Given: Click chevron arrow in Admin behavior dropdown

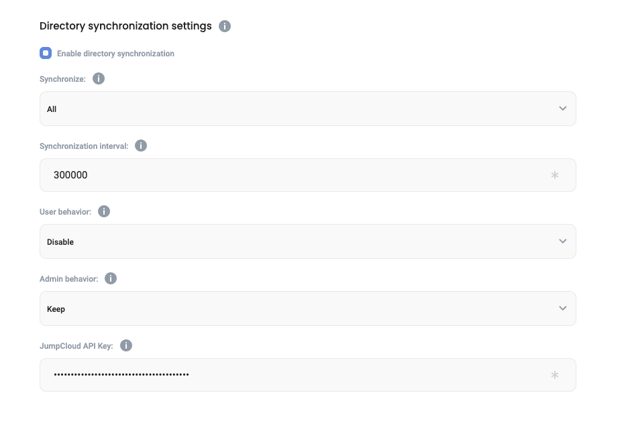Looking at the screenshot, I should 562,309.
